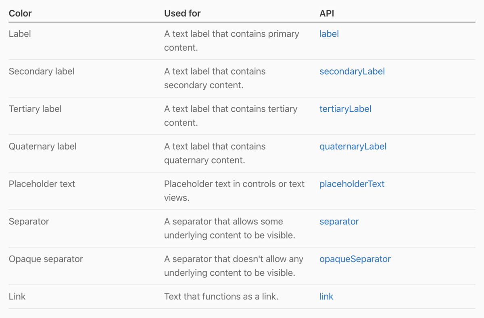Select the Secondary label color name cell

pos(42,71)
